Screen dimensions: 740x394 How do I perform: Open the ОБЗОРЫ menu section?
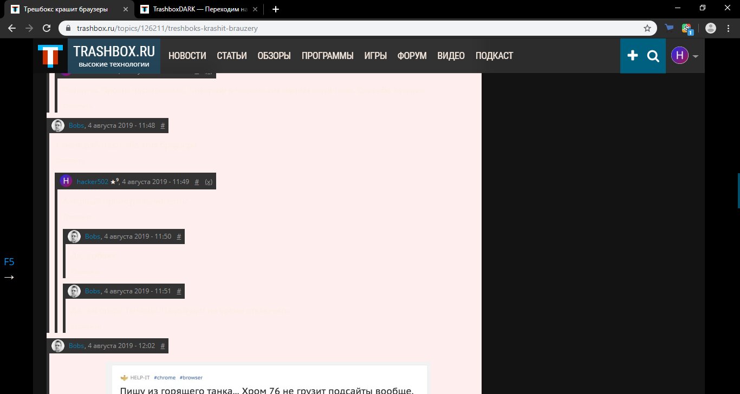274,56
